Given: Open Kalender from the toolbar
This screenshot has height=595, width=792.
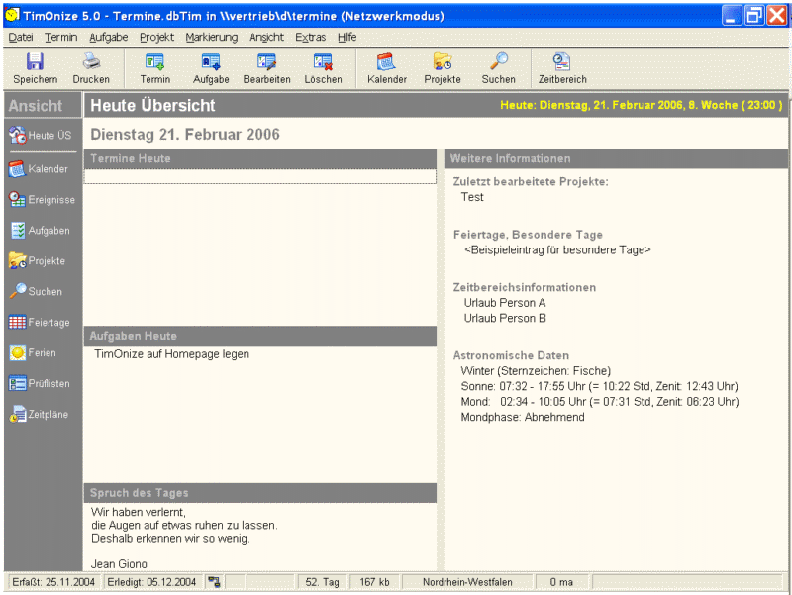Looking at the screenshot, I should pos(387,68).
